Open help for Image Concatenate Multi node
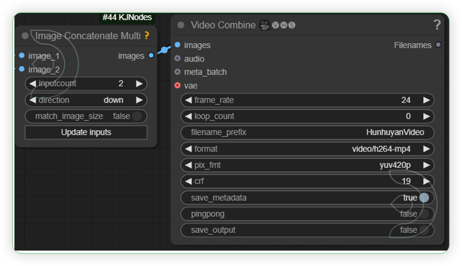The width and height of the screenshot is (462, 266). 147,36
